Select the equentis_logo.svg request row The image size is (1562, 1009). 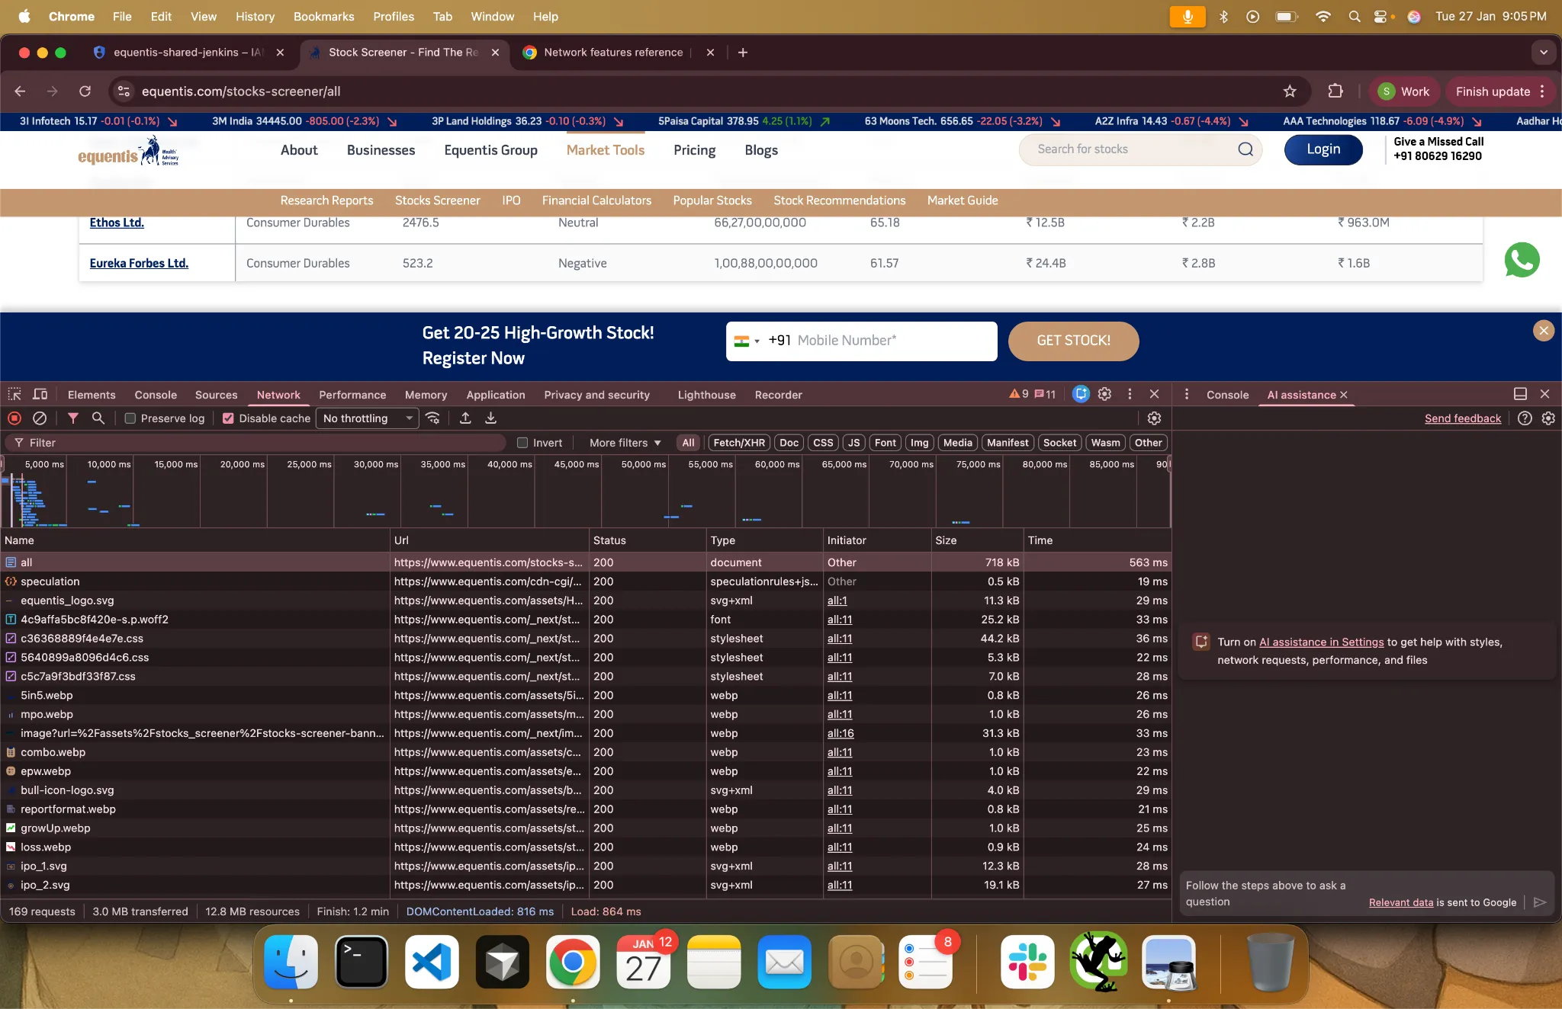(586, 601)
